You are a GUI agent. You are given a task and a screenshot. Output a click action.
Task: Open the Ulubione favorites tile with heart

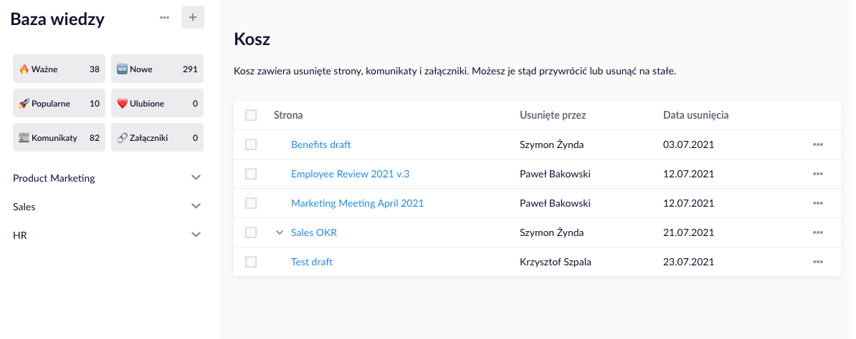point(157,104)
